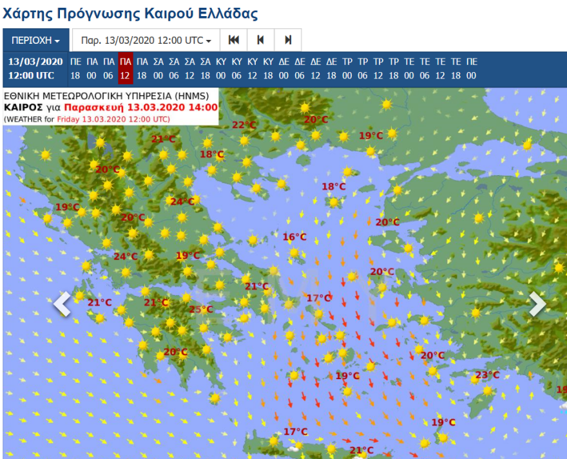Open the ΠΕΡΙΟΧΗ region dropdown
The width and height of the screenshot is (567, 459).
(35, 40)
